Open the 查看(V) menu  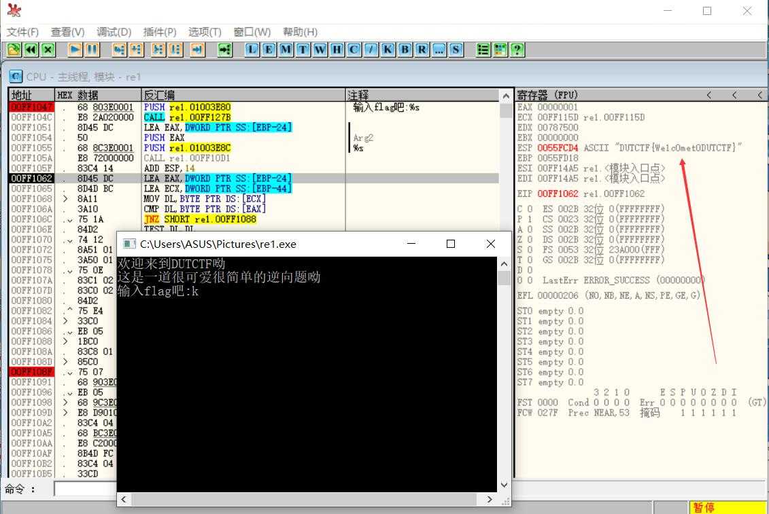68,32
